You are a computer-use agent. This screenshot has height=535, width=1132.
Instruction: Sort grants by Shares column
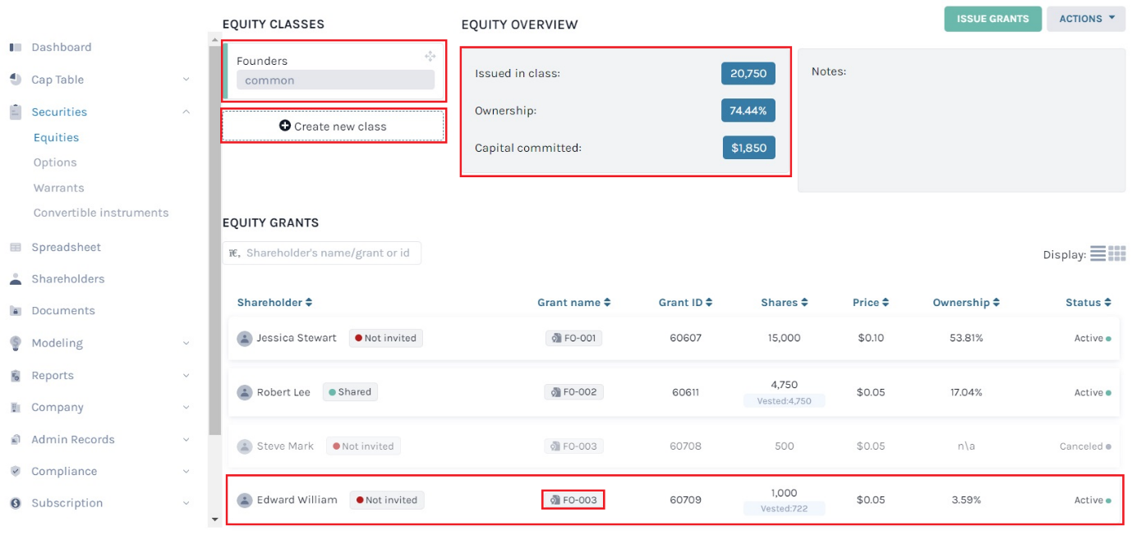(x=785, y=302)
